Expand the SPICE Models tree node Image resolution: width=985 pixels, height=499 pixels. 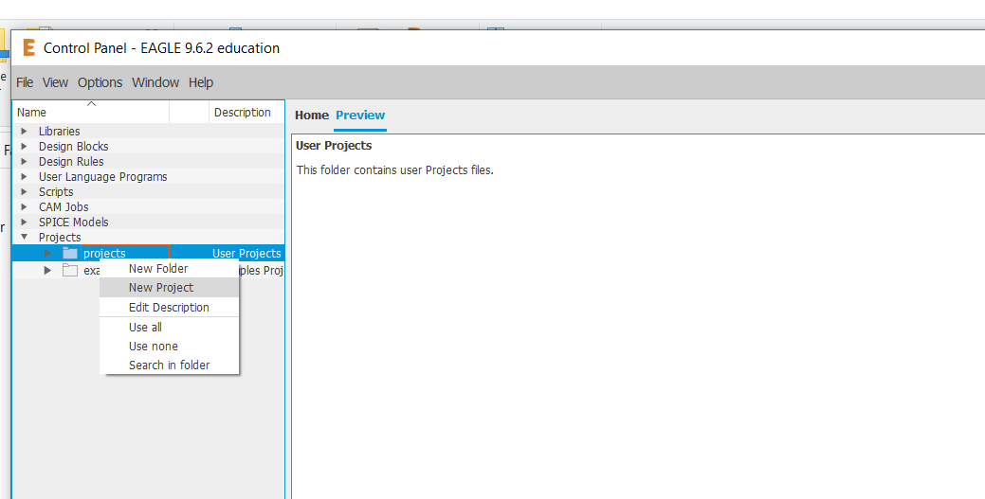(25, 222)
